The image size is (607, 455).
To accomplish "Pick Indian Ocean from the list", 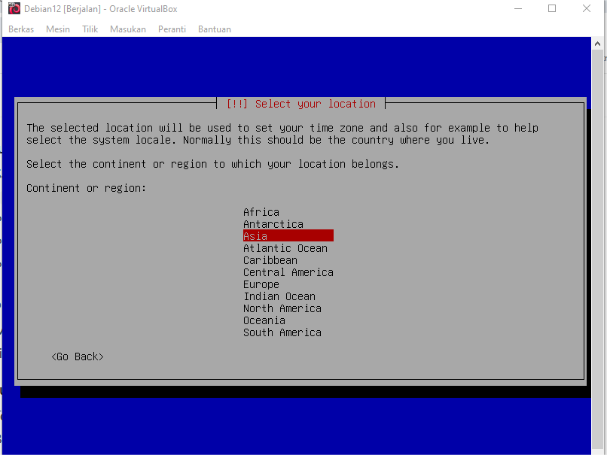I will pos(279,296).
